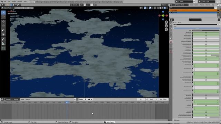
Task: Jump to the previous keyframe
Action: pyautogui.click(x=82, y=100)
